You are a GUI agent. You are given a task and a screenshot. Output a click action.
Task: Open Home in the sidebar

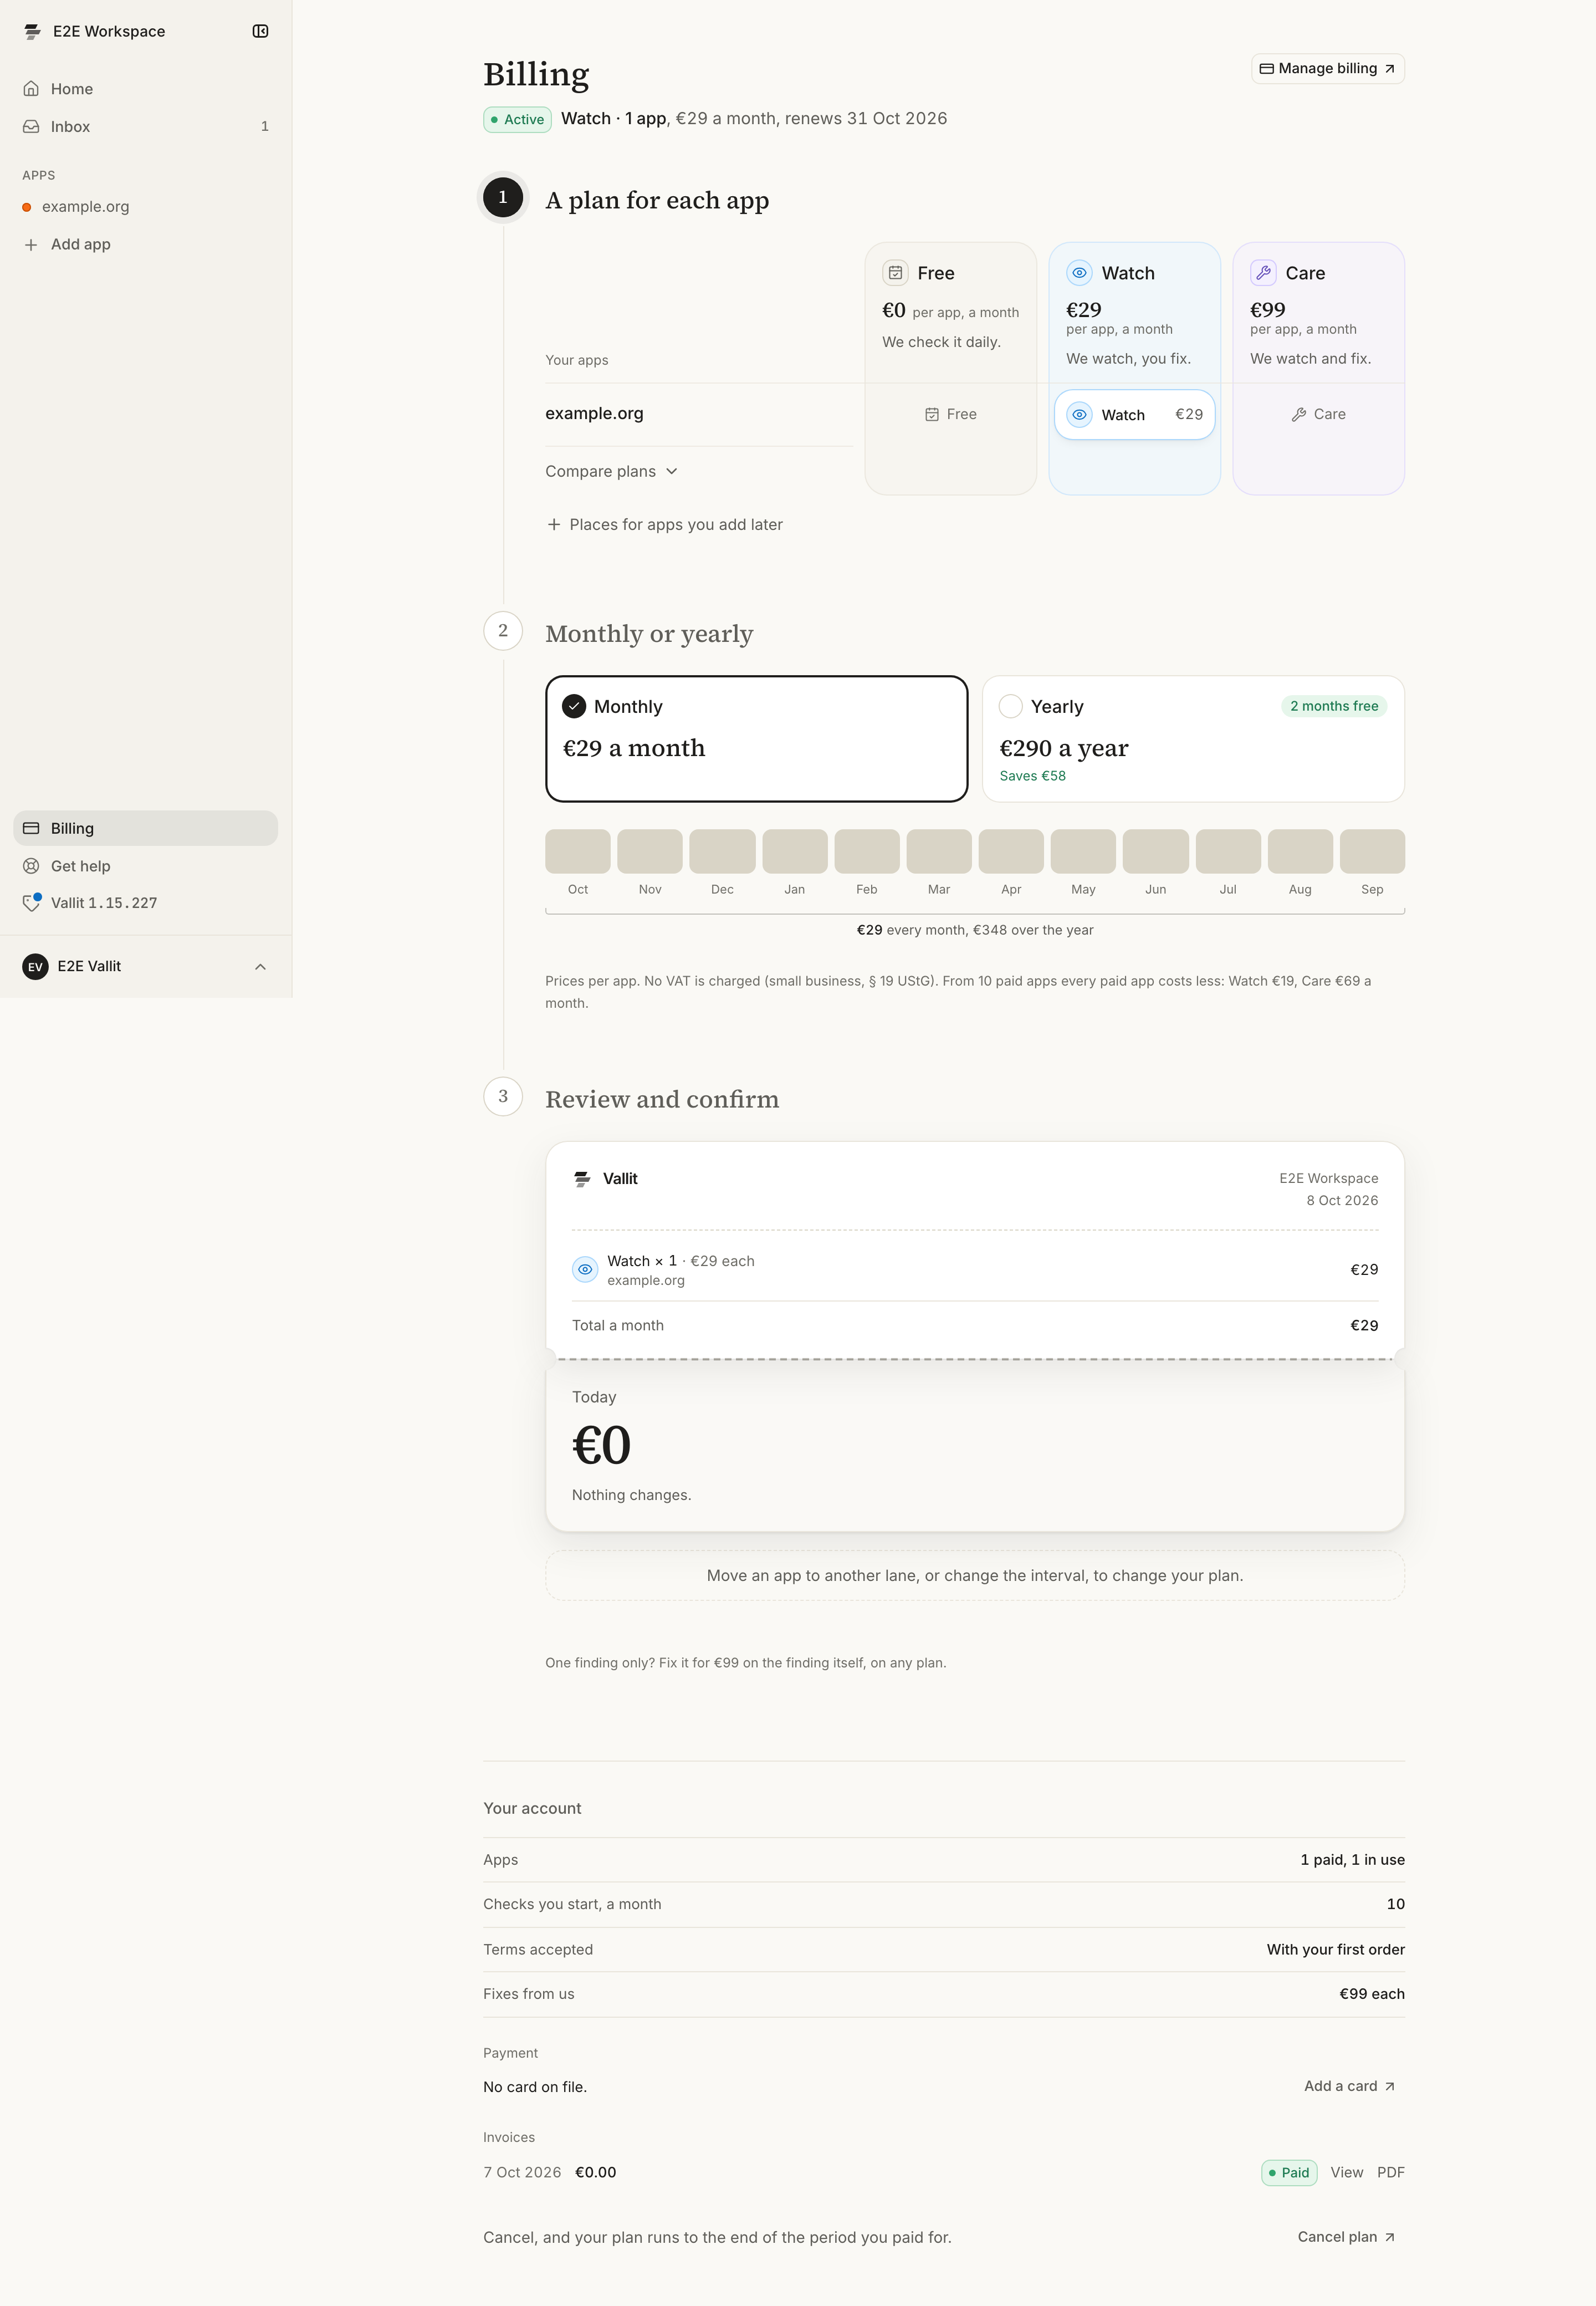point(146,89)
